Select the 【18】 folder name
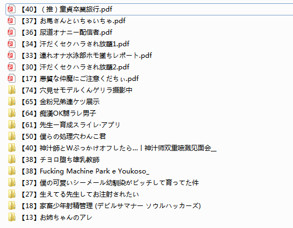Screen dimensions: 293x228 click(x=110, y=205)
